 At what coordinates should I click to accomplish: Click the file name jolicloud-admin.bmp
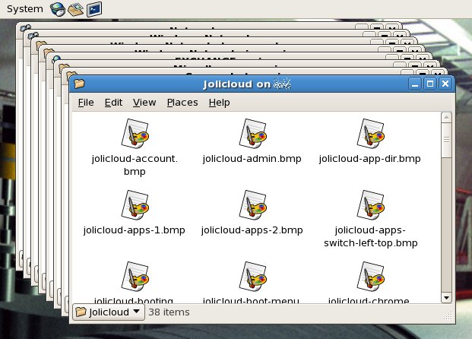tap(252, 159)
